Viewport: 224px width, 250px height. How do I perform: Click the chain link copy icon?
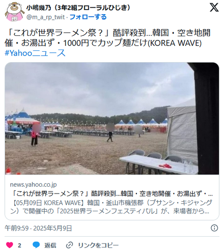pos(69,245)
